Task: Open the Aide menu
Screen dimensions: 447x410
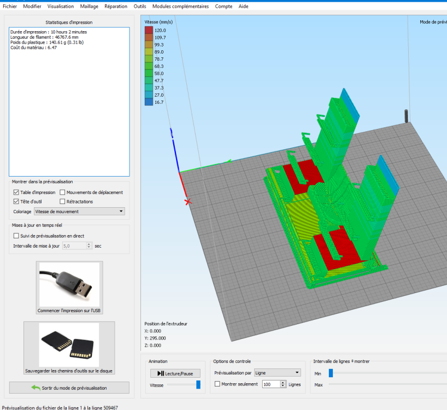Action: tap(243, 6)
